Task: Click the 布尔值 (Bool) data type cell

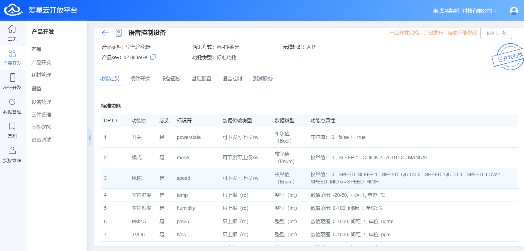Action: tap(283, 137)
